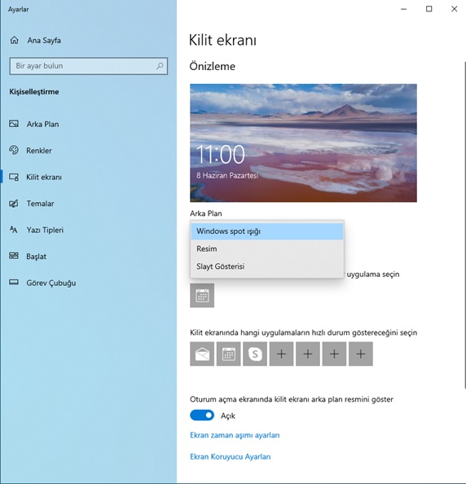Image resolution: width=466 pixels, height=484 pixels.
Task: Minimize the Ayarlar window
Action: [403, 9]
